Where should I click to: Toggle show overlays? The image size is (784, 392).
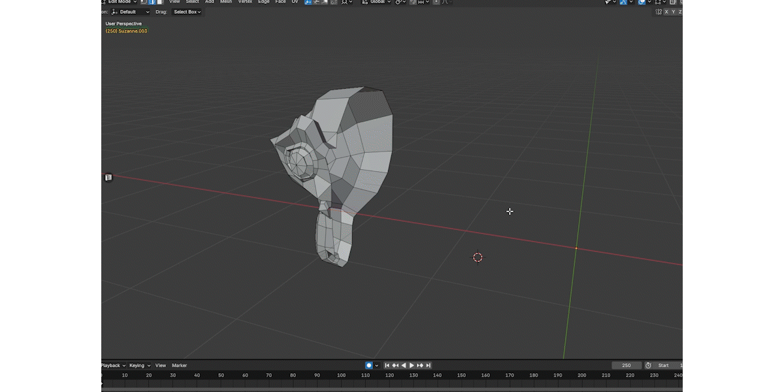(x=642, y=2)
